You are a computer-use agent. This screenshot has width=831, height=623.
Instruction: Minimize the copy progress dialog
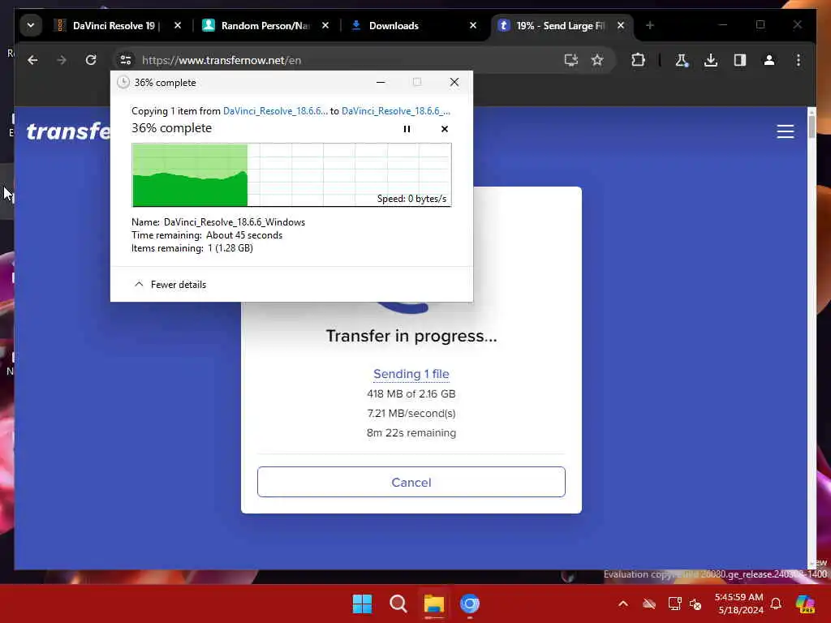coord(381,82)
